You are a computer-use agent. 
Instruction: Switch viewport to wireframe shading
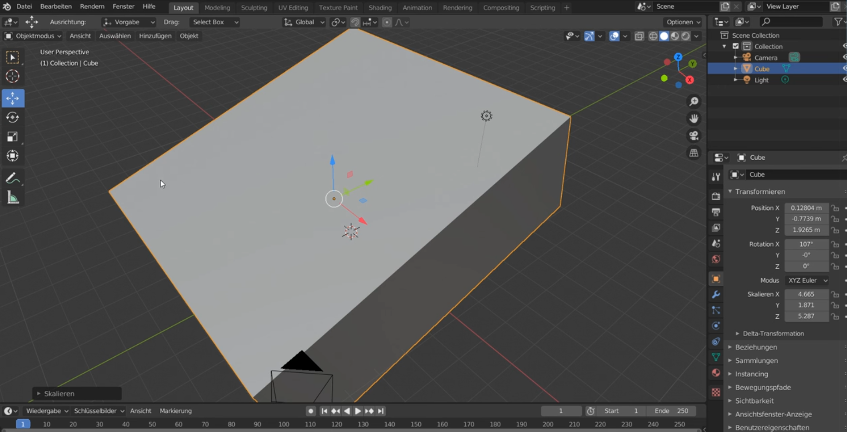(654, 36)
